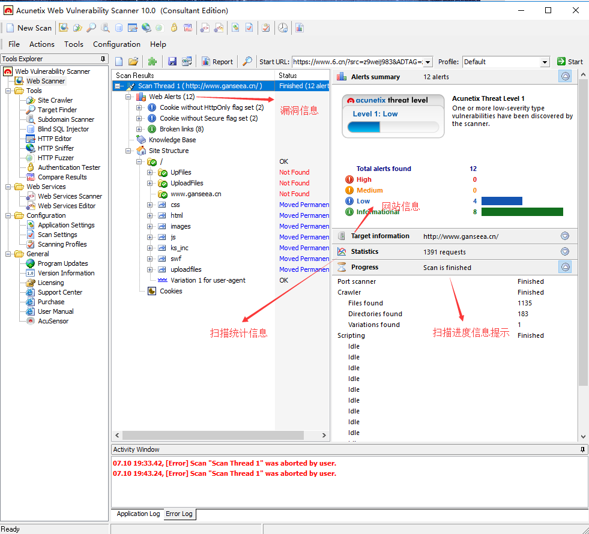Switch to the Error Log tab
The width and height of the screenshot is (589, 534).
click(179, 514)
